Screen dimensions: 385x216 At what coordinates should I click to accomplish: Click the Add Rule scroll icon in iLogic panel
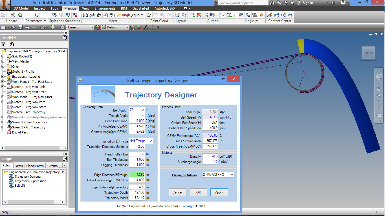(x=241, y=15)
